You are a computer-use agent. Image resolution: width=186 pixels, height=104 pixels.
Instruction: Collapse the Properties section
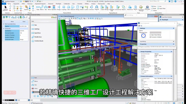(x=174, y=44)
